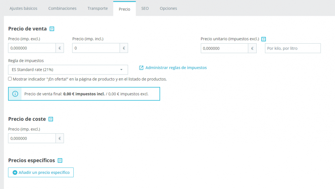Click Añadir un precio específico button
The width and height of the screenshot is (335, 189).
(x=41, y=173)
